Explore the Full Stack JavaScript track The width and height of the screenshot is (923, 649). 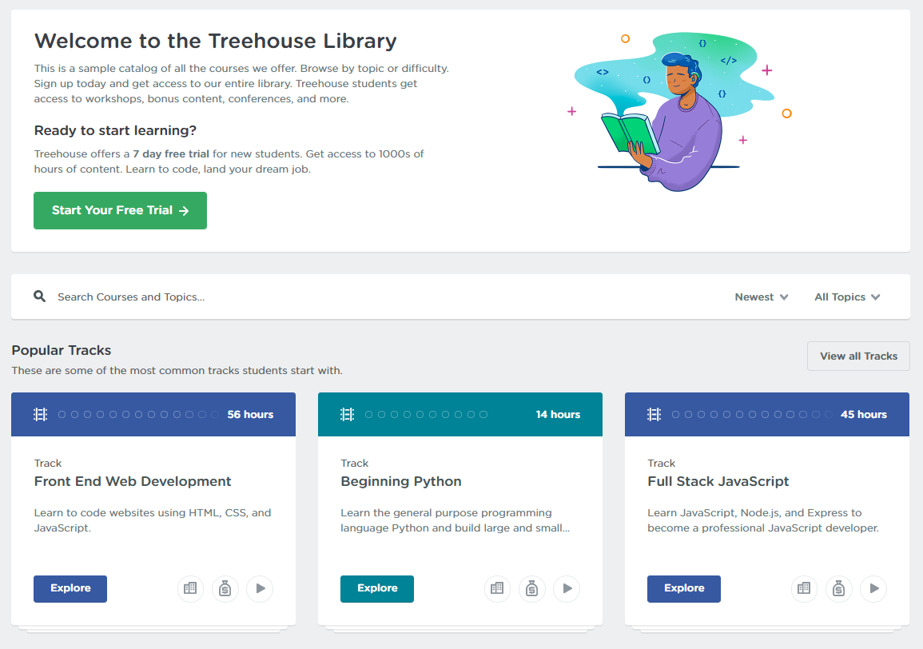(684, 588)
